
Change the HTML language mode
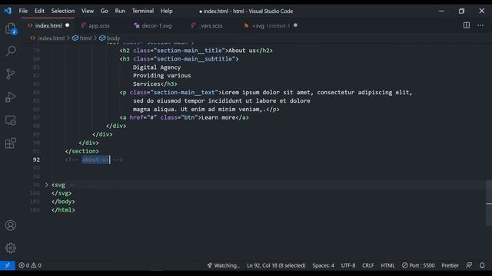[387, 265]
